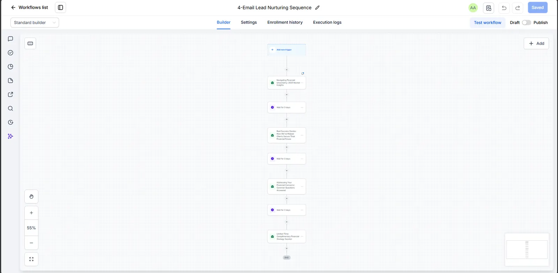Click the Saved button

pyautogui.click(x=537, y=8)
